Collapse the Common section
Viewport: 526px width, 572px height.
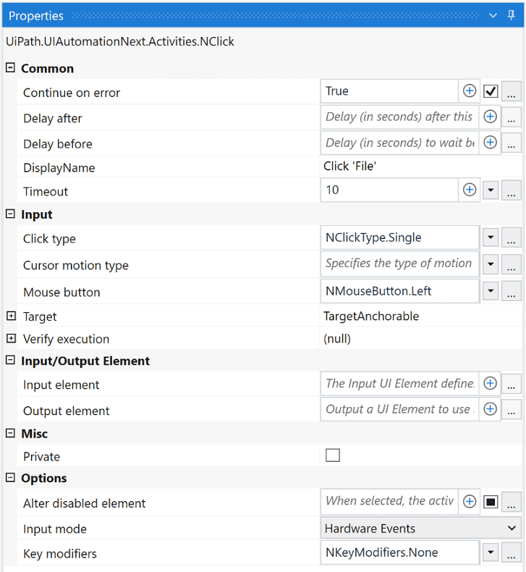(11, 68)
